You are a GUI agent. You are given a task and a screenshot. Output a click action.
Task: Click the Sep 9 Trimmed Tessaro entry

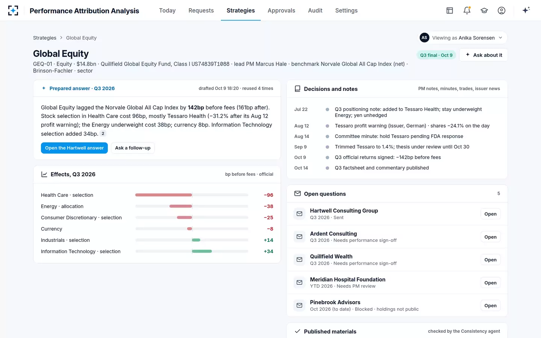coord(397,147)
